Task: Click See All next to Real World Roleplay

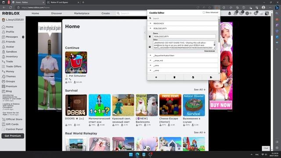Action: click(x=199, y=133)
